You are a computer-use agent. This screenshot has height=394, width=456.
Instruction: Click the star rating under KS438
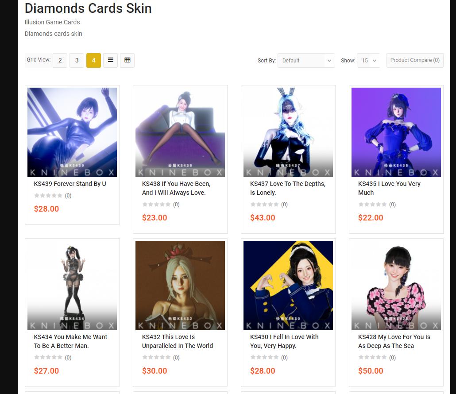(x=156, y=205)
